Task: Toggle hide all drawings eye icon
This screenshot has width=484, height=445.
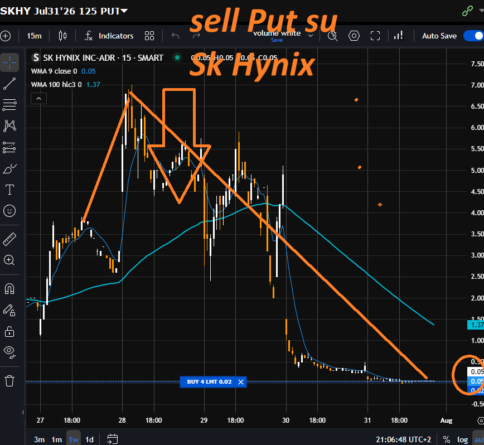Action: (9, 351)
